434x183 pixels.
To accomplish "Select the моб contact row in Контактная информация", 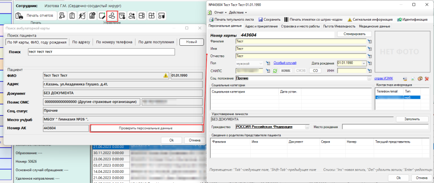I will point(398,98).
